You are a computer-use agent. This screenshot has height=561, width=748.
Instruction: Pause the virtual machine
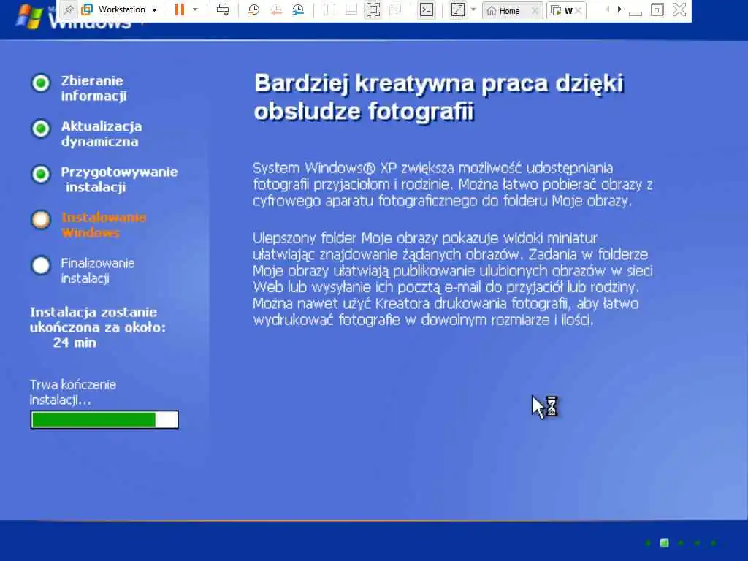point(180,9)
